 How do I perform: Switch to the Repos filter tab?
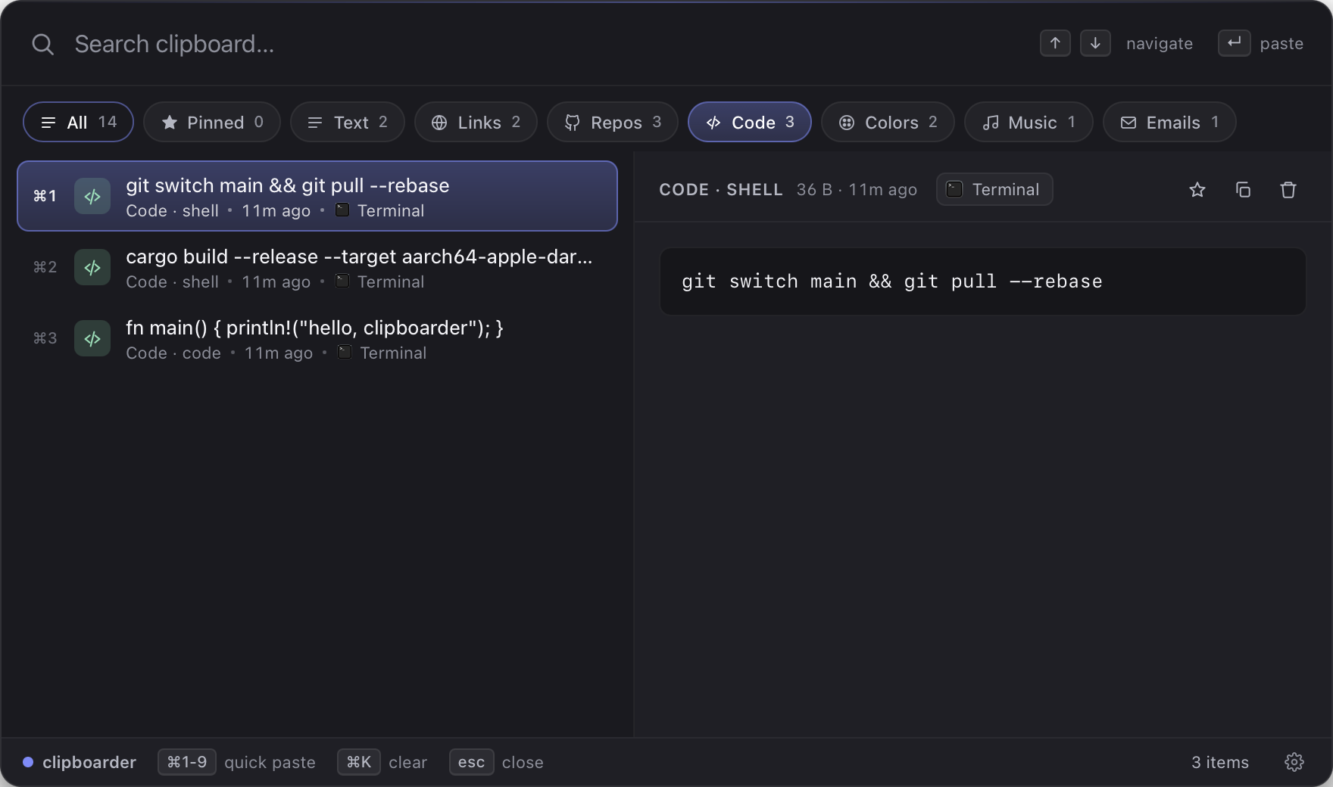click(x=613, y=122)
